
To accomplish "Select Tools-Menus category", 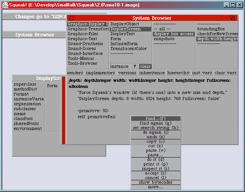I will click(88, 58).
